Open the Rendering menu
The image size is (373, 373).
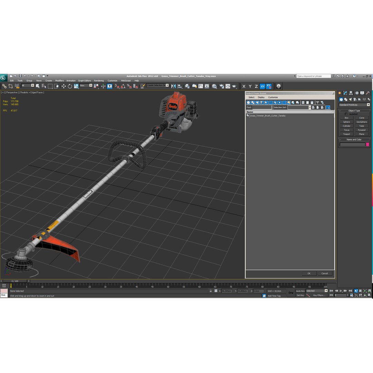pos(99,80)
